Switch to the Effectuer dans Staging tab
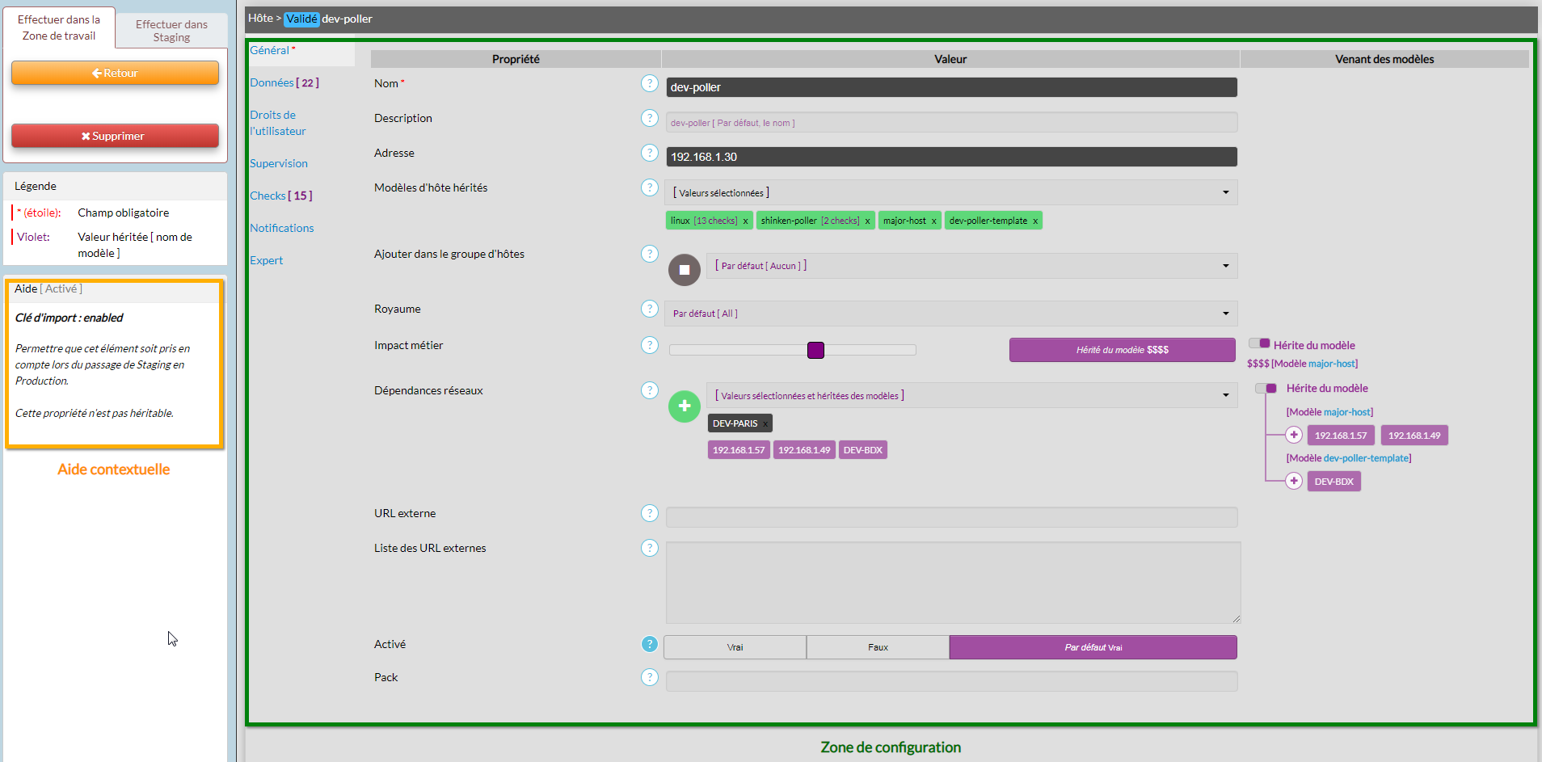This screenshot has width=1542, height=762. pos(171,31)
